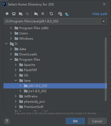Click into the path text field

[x=52, y=21]
